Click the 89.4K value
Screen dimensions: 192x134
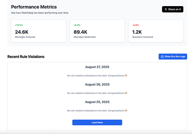tap(80, 32)
